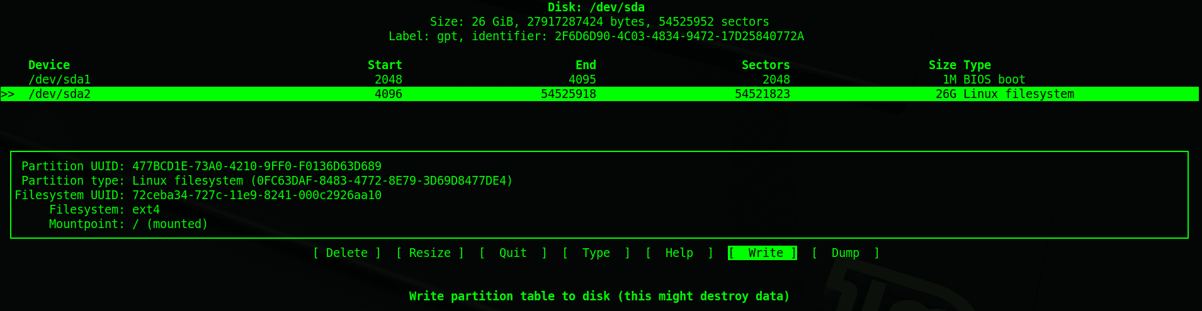
Task: Select the Delete menu option
Action: coord(347,253)
